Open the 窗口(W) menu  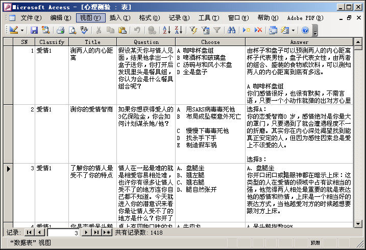(x=238, y=18)
